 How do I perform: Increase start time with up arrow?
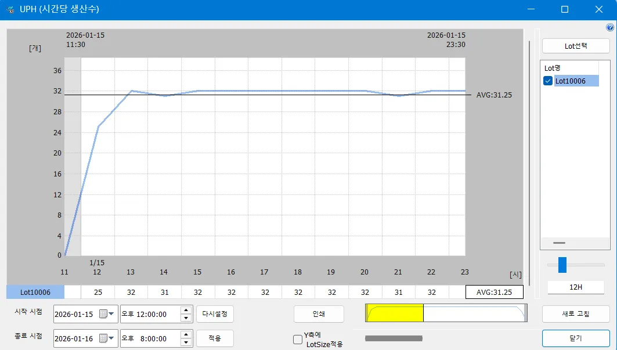(186, 311)
